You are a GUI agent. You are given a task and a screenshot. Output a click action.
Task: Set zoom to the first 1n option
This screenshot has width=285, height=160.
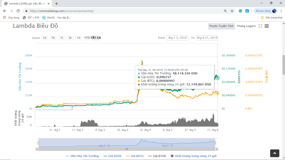click(45, 38)
